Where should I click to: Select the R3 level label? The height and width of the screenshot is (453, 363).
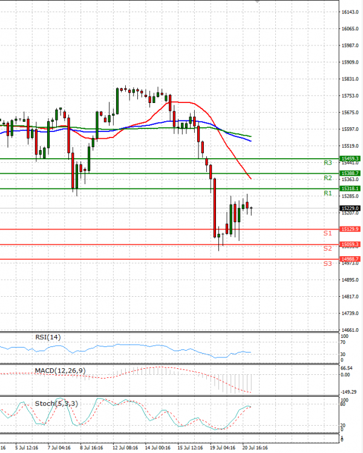[x=327, y=163]
